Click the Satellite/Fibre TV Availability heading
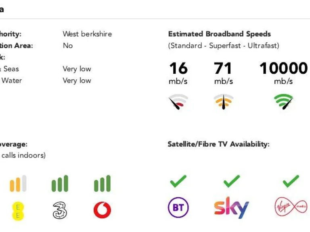The width and height of the screenshot is (310, 232). coord(218,144)
